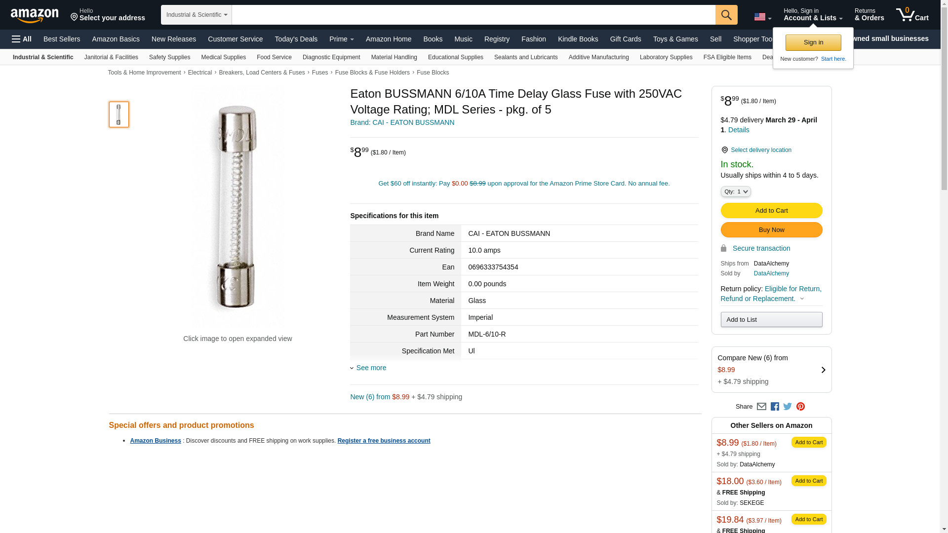Share via email envelope icon
The height and width of the screenshot is (533, 948).
(761, 407)
